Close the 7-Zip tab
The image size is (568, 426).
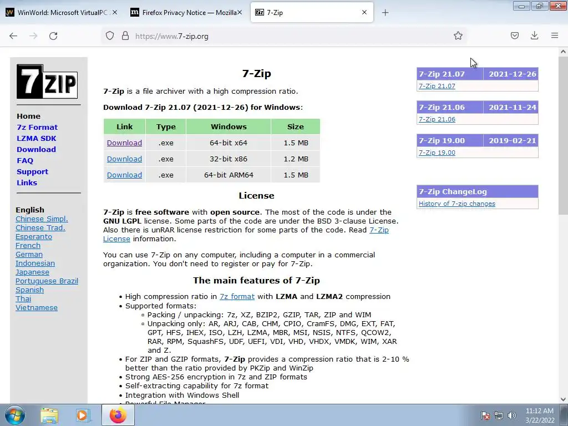pyautogui.click(x=364, y=12)
